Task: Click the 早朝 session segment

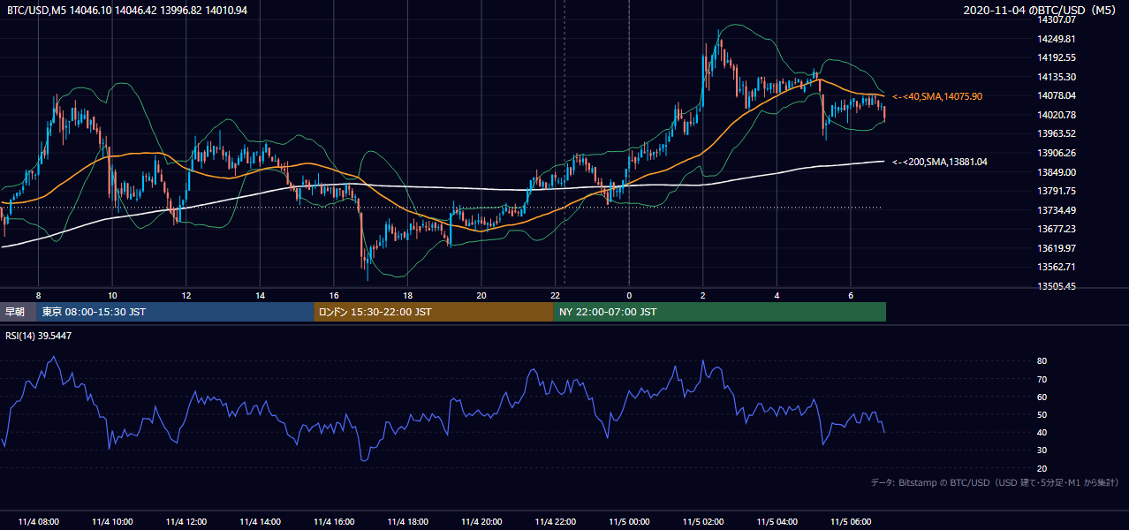Action: 19,312
